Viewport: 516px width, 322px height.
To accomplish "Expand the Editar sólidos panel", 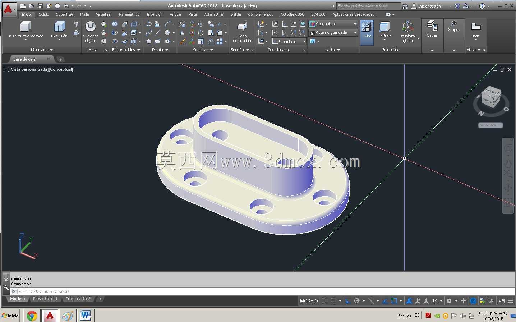I will point(126,50).
